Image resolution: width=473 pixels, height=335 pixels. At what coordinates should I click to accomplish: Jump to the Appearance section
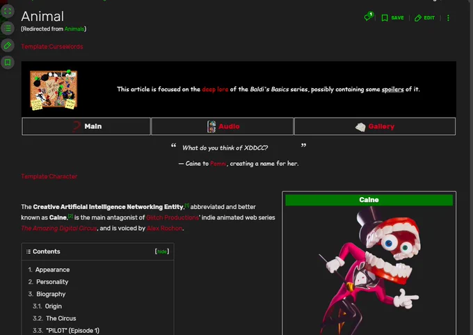(x=52, y=270)
